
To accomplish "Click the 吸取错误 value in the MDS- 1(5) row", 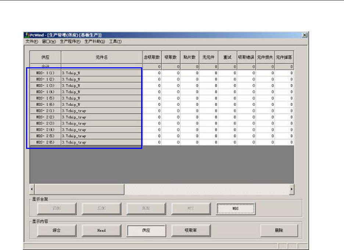I will point(246,98).
